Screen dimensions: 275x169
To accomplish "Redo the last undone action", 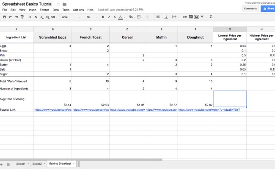I will [16, 17].
